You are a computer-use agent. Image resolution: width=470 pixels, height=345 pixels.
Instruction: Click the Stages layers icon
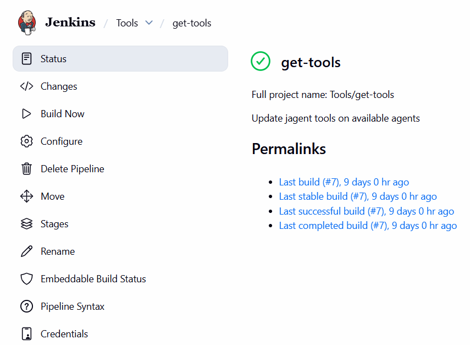pyautogui.click(x=26, y=224)
